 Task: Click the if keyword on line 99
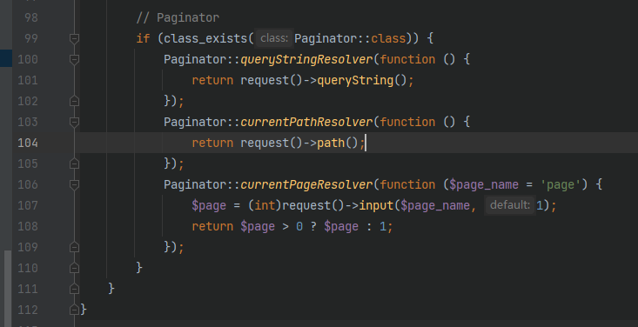point(143,38)
